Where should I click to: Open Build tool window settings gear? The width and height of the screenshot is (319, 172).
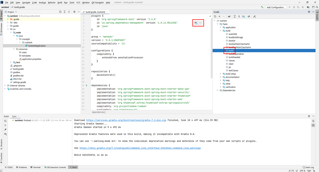[x=309, y=116]
